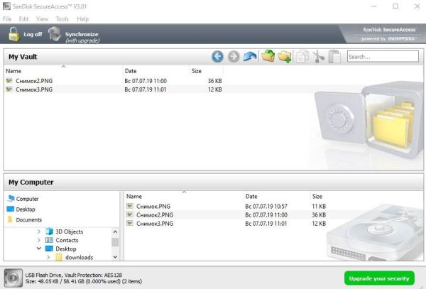Click the folder icon with green arrow
The height and width of the screenshot is (289, 426).
[x=268, y=56]
